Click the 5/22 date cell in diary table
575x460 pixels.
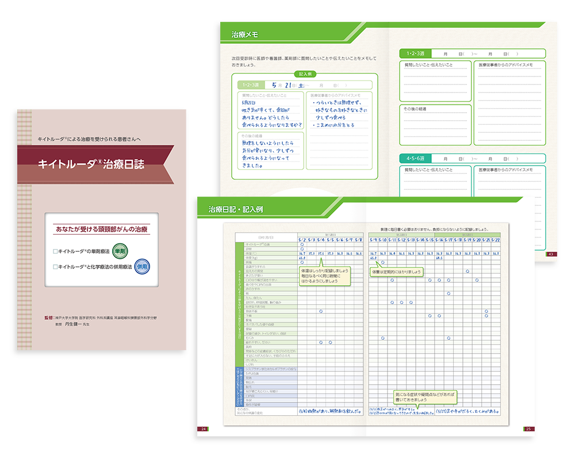[496, 240]
